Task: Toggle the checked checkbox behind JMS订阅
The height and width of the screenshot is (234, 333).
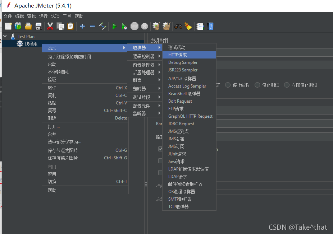Action: point(160,149)
